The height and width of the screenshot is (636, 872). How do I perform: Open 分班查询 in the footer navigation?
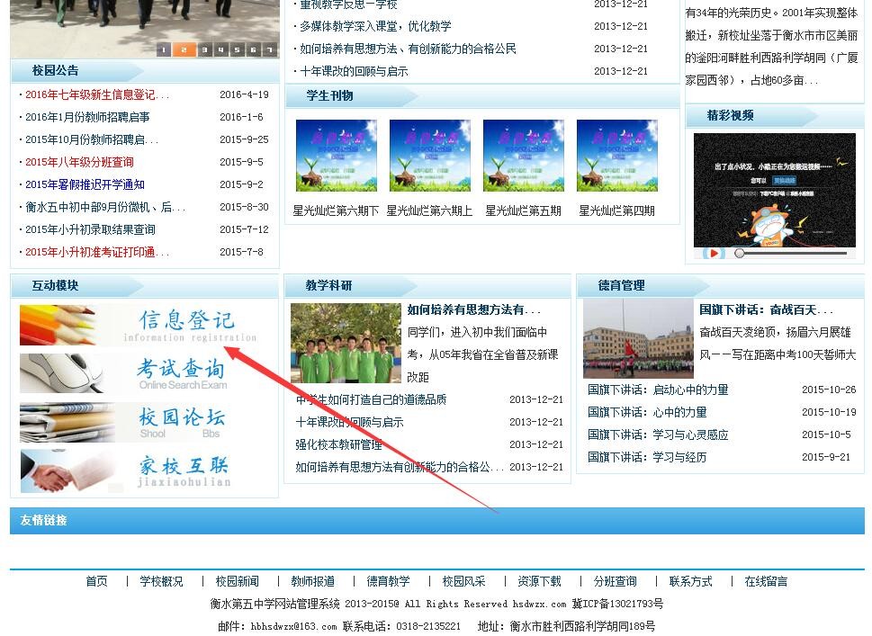click(615, 582)
